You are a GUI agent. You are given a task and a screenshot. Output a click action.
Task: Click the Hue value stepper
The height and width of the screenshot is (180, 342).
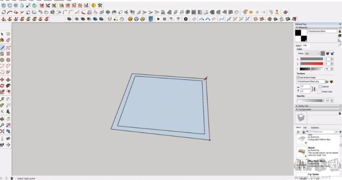tap(332, 59)
